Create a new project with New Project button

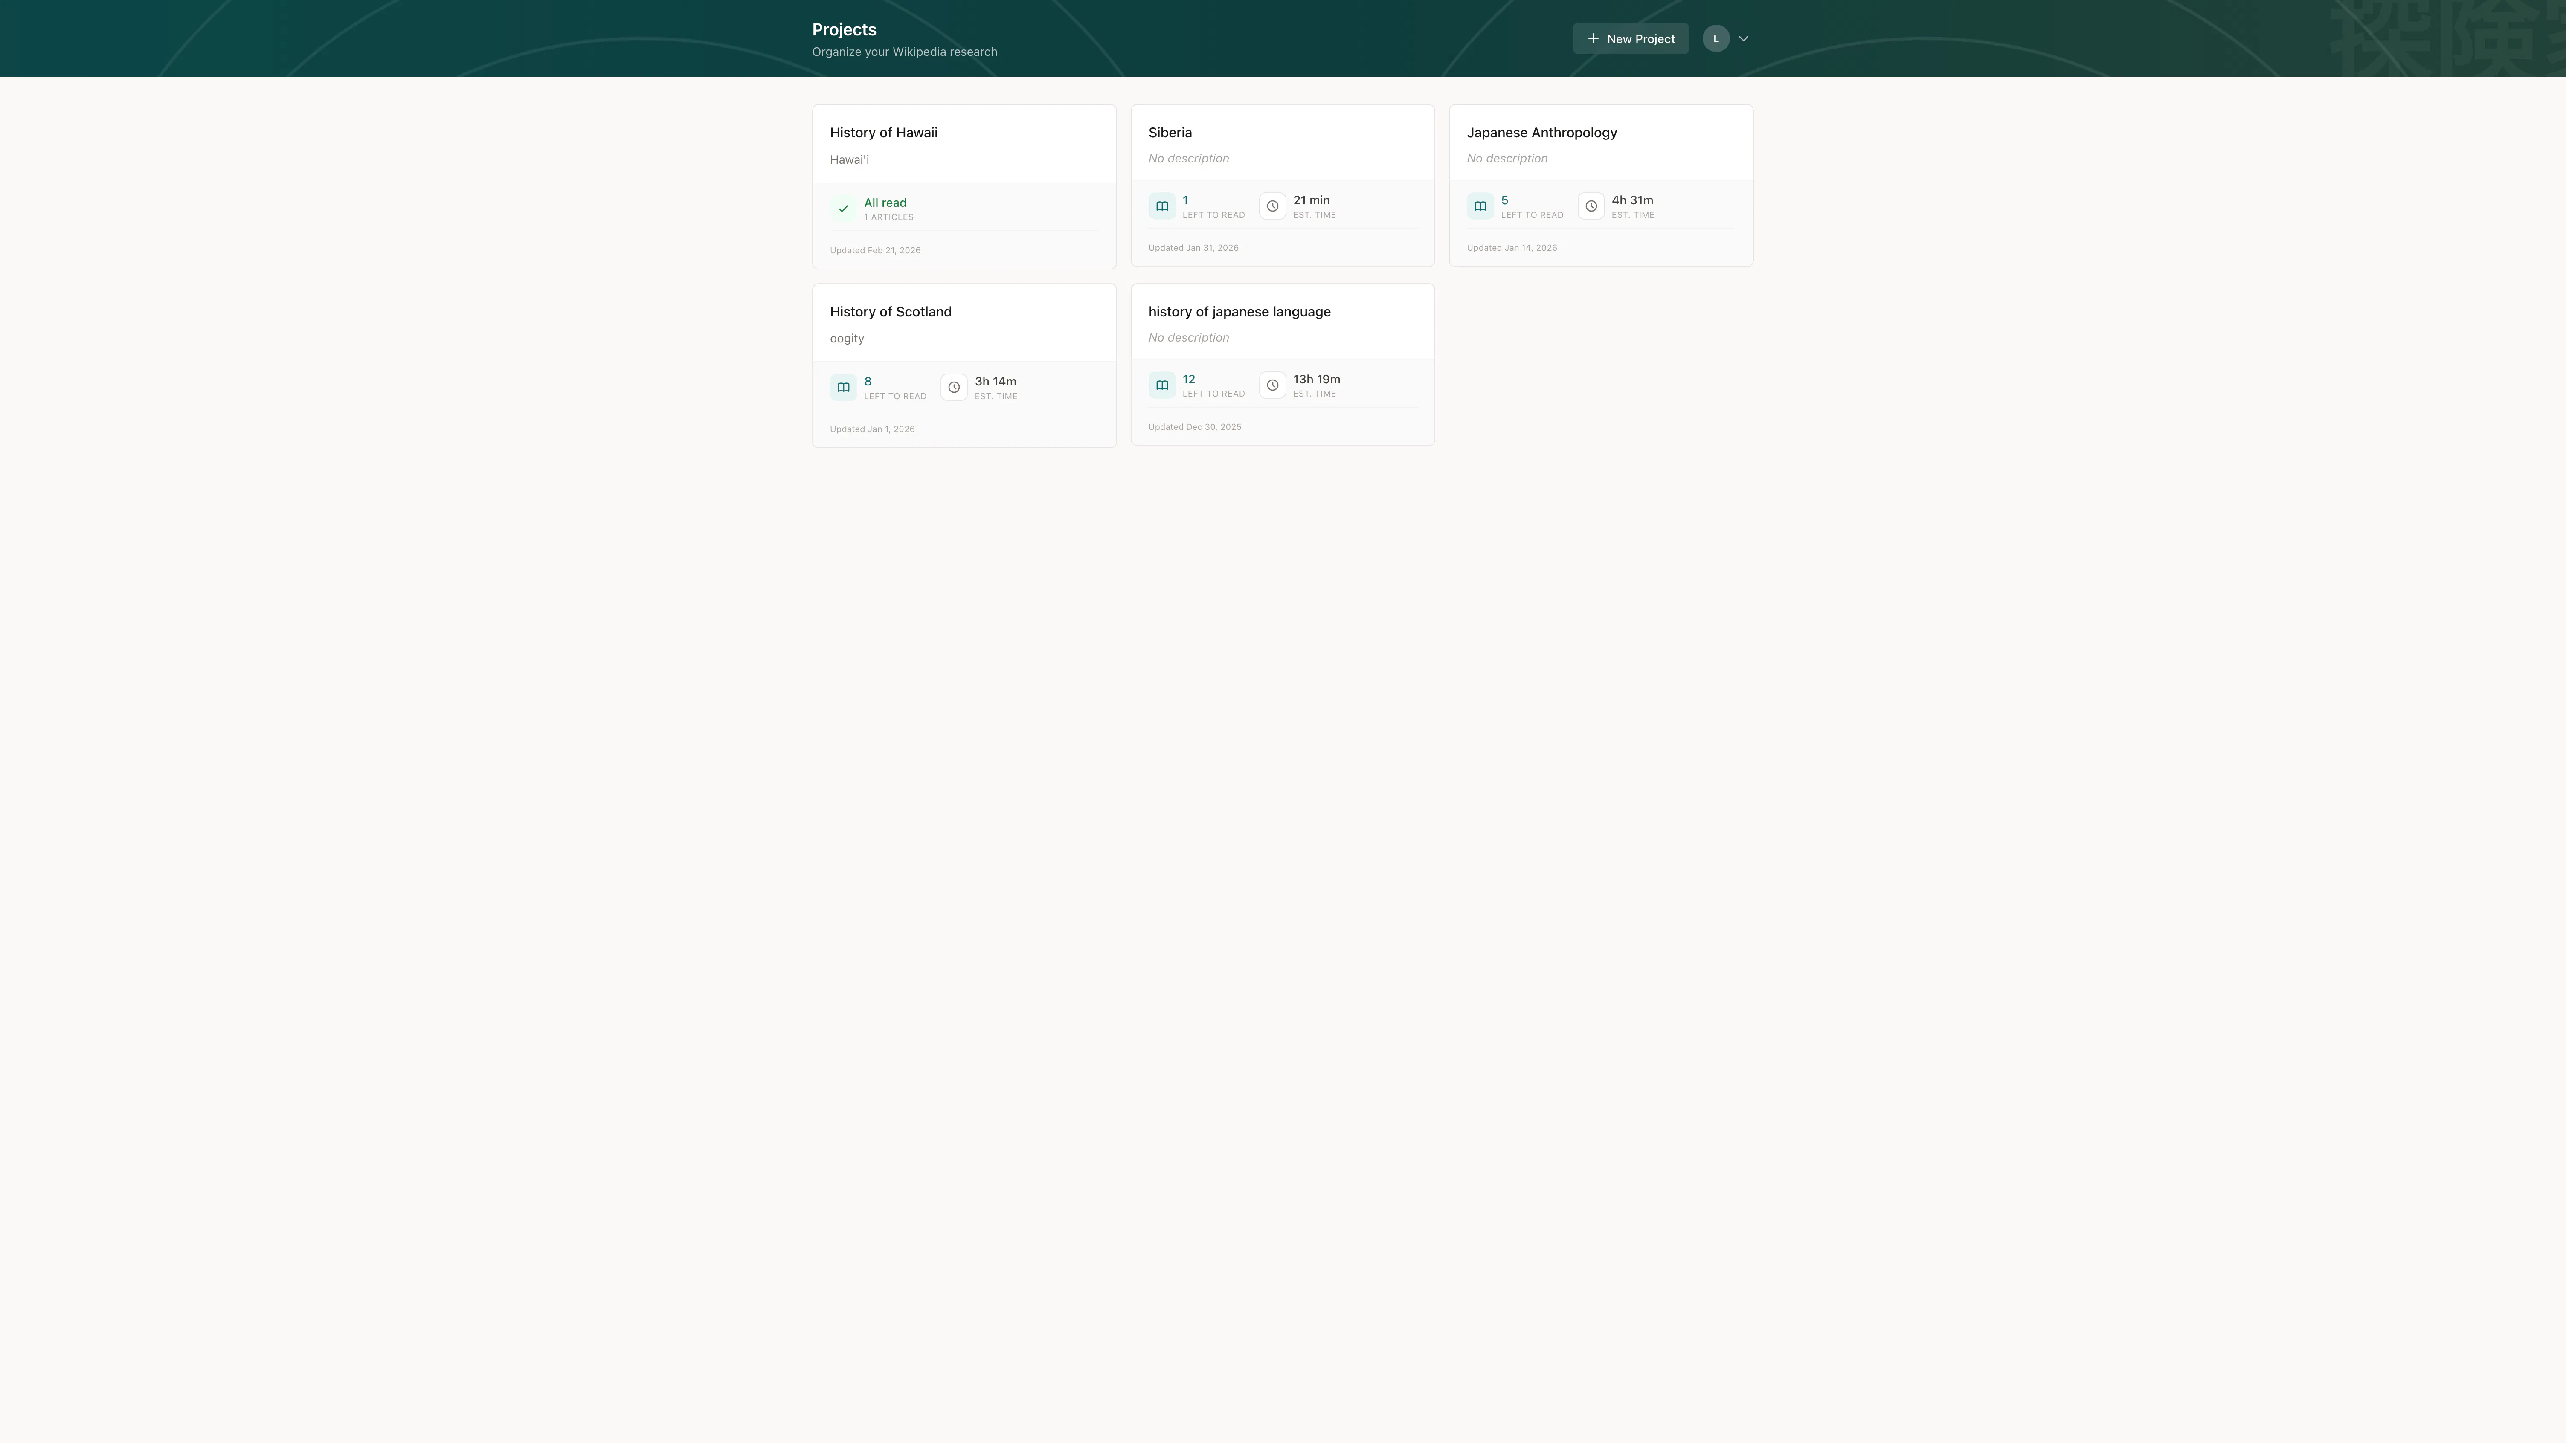click(x=1631, y=39)
